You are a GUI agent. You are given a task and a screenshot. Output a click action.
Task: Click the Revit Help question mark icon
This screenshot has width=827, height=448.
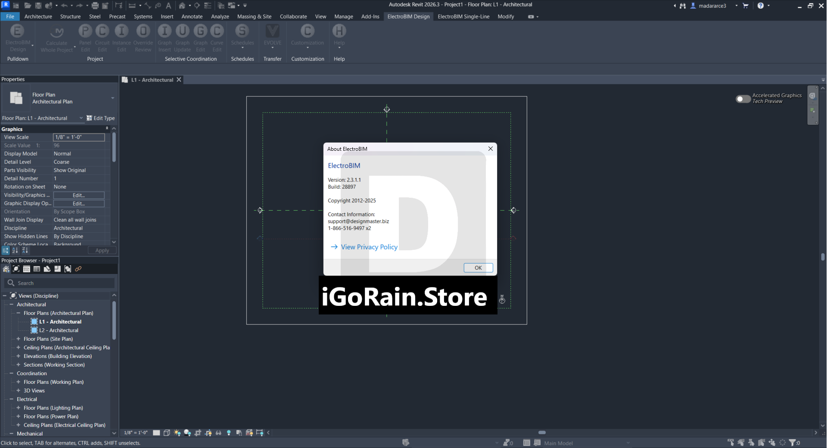point(761,6)
